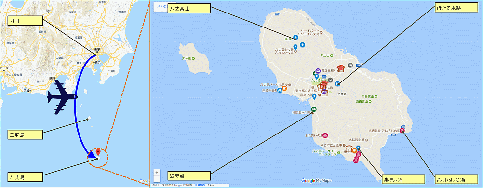Screen dimensions: 483x188
Task: Select the 三宅島 yellow label
Action: point(25,134)
